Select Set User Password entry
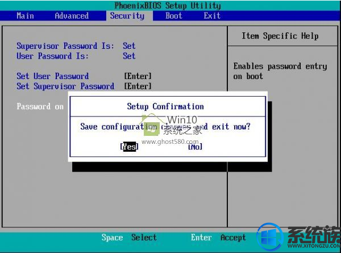The width and height of the screenshot is (341, 253). 53,76
